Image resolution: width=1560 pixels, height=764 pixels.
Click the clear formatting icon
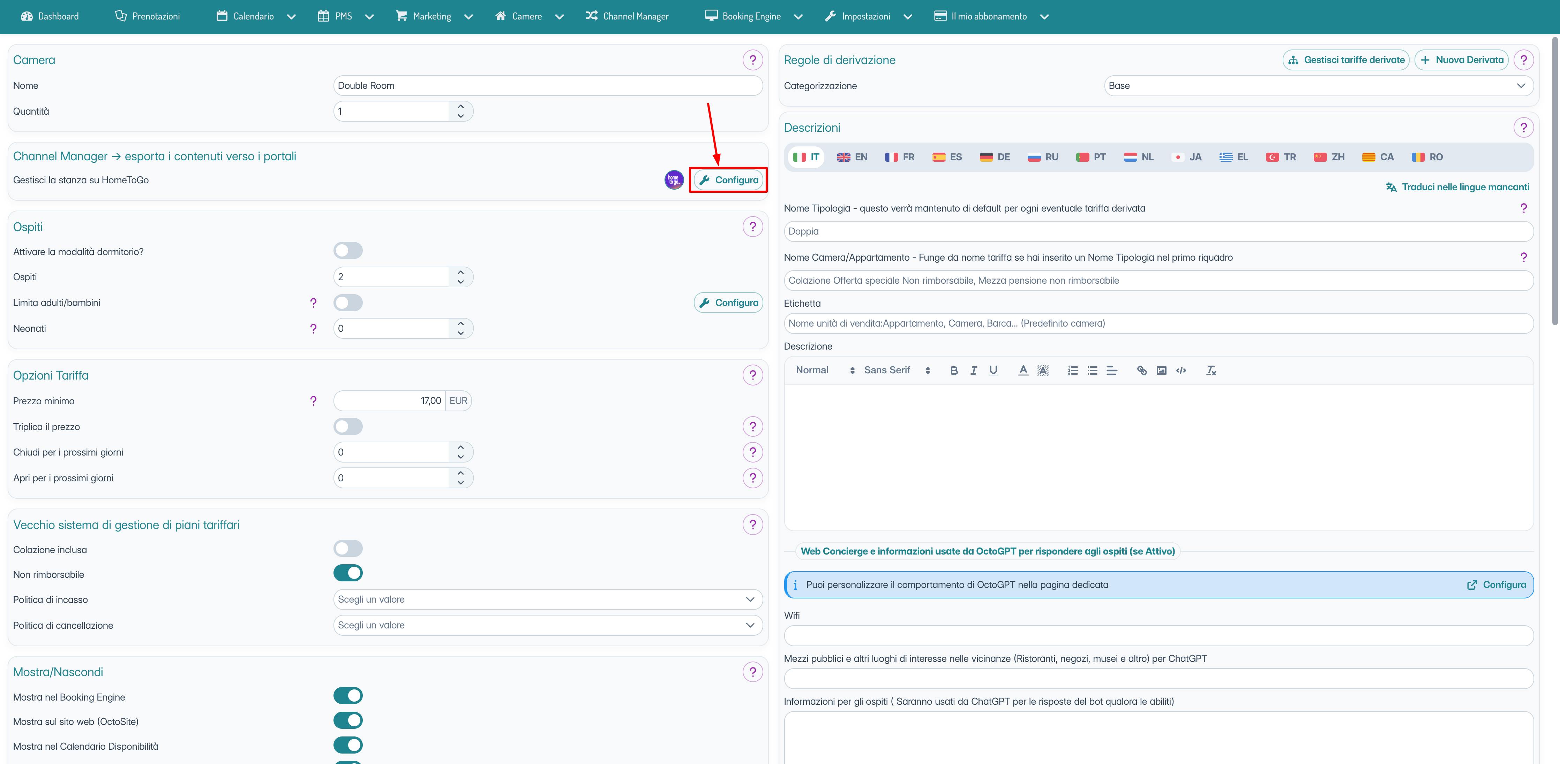click(1210, 370)
